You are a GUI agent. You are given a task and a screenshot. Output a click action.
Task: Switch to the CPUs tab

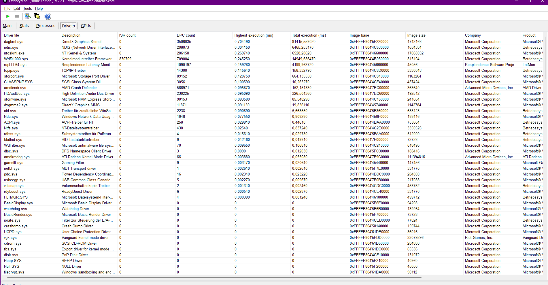point(86,26)
